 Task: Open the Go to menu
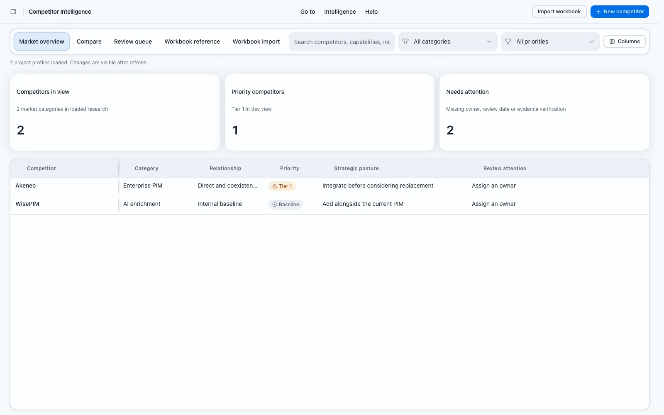pyautogui.click(x=308, y=12)
